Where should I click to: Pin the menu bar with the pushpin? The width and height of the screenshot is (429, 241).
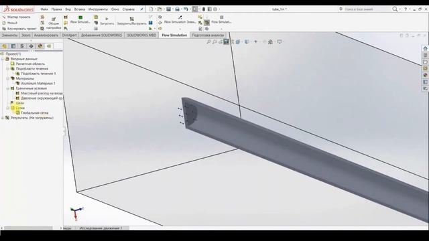(x=141, y=9)
